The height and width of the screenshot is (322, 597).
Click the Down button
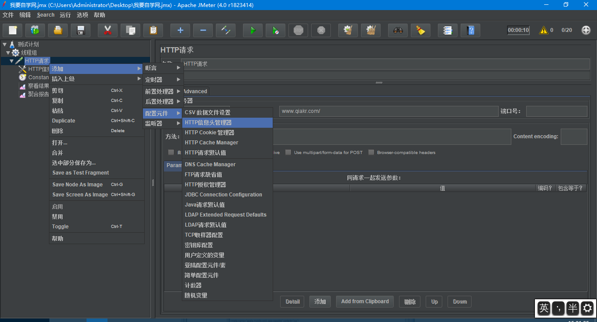click(x=460, y=301)
